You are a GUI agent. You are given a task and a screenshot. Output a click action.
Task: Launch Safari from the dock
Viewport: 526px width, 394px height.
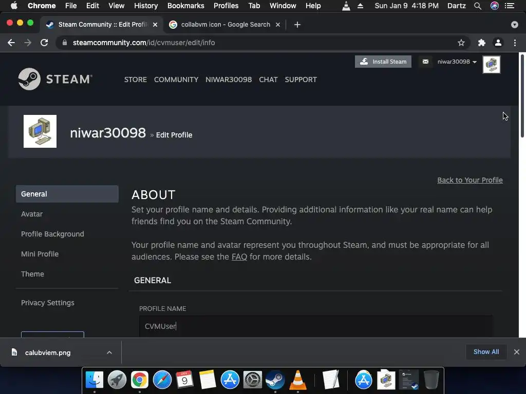(162, 380)
